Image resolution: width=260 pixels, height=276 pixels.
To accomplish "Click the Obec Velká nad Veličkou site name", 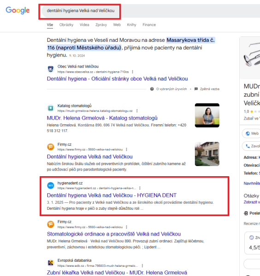I will [78, 66].
